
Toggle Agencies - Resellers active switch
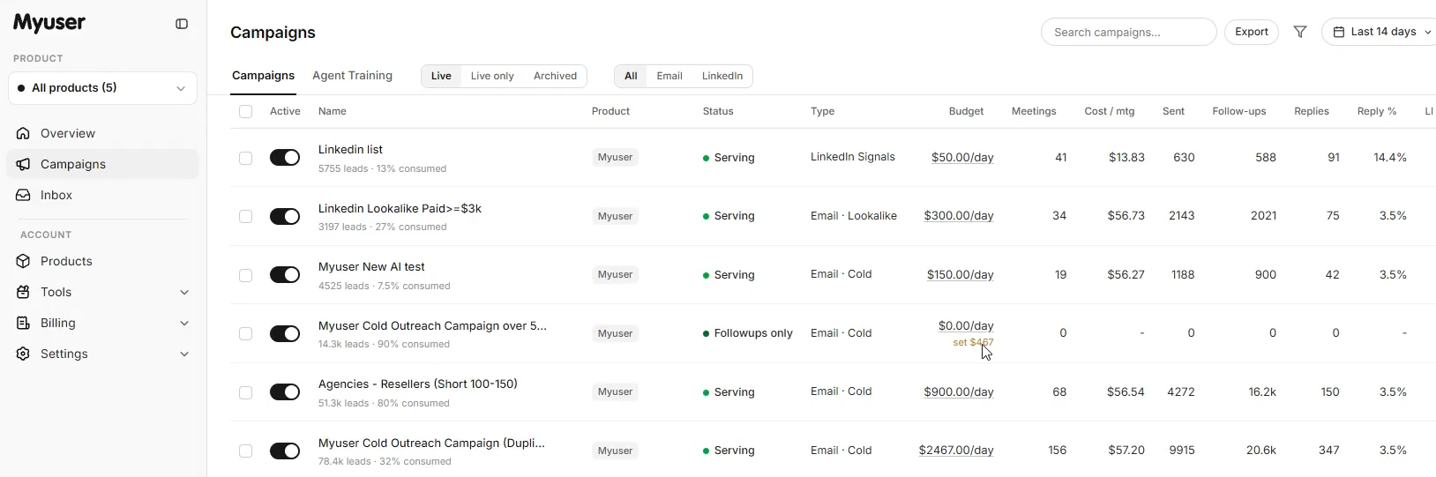[x=285, y=392]
